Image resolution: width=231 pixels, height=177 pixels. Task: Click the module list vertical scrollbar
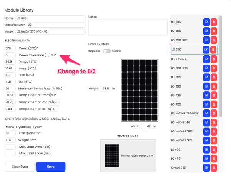[221, 66]
